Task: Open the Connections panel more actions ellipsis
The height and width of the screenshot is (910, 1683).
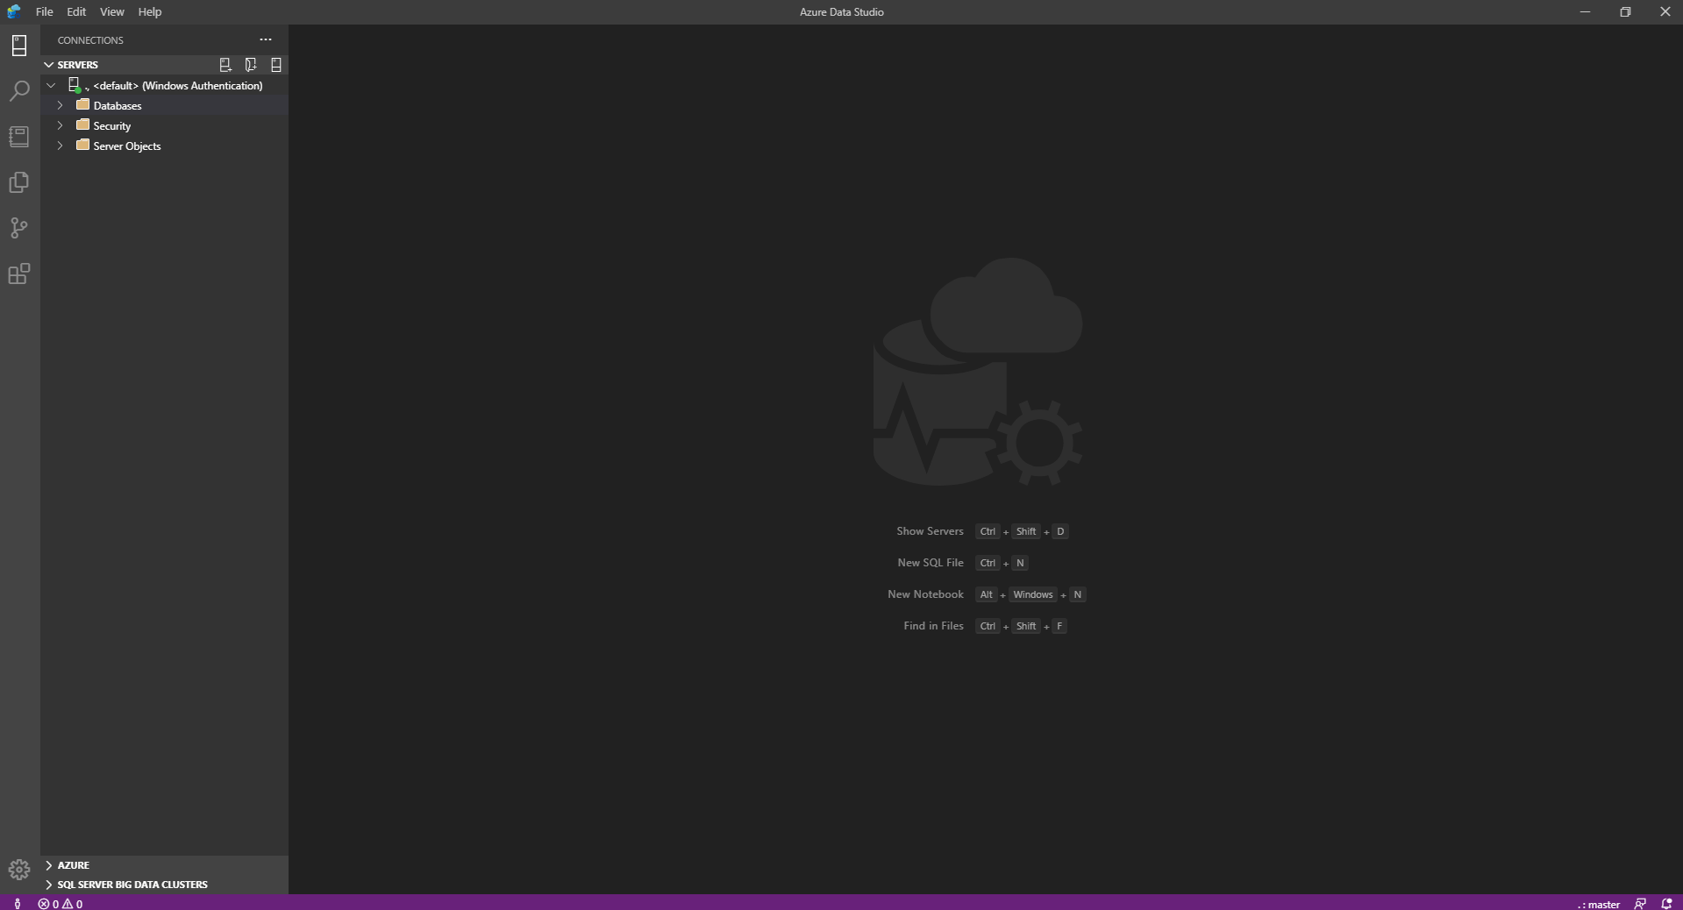Action: tap(266, 39)
